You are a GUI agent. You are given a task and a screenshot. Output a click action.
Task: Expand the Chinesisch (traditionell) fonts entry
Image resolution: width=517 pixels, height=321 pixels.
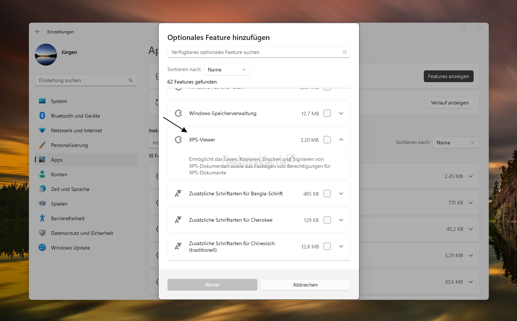pos(341,246)
